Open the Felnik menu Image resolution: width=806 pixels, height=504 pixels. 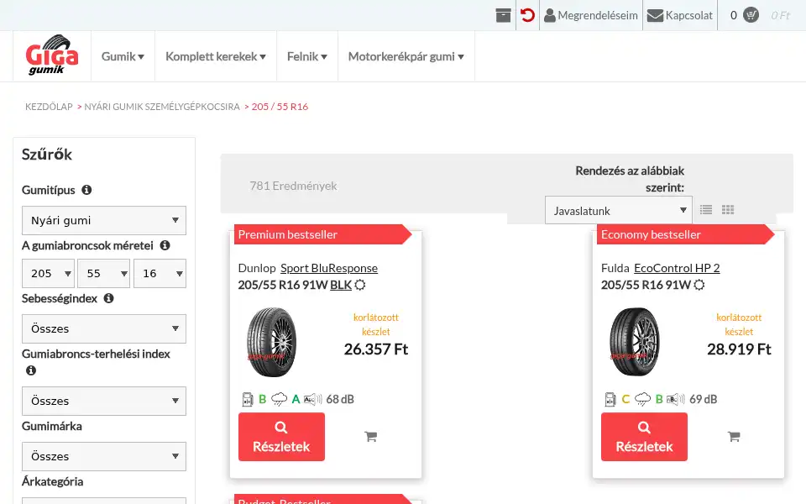pyautogui.click(x=307, y=56)
